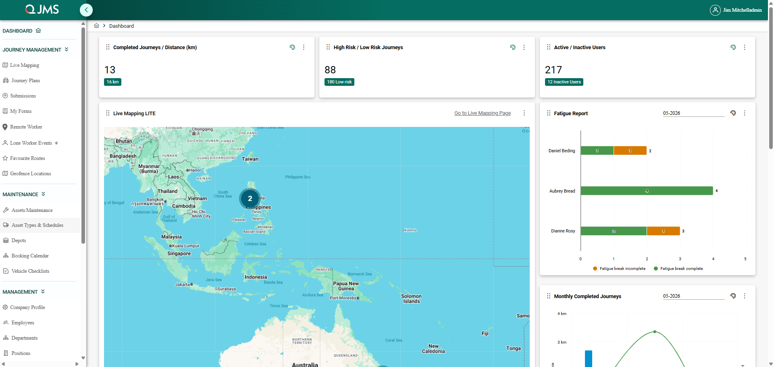Click the map cluster marker labeled 2
The image size is (774, 367).
coord(250,198)
